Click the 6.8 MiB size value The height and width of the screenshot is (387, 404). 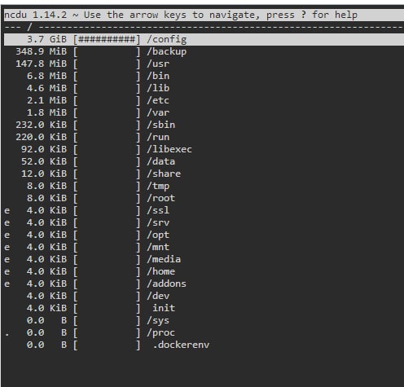pyautogui.click(x=46, y=76)
